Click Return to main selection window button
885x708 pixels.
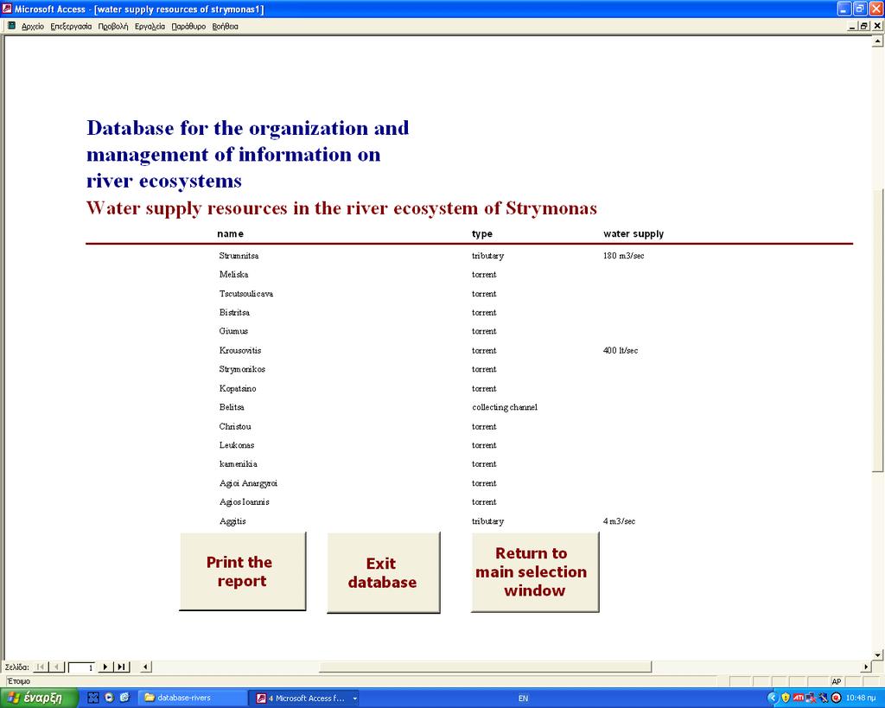tap(535, 571)
